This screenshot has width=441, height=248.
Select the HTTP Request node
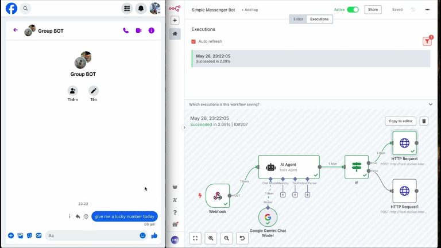point(404,143)
